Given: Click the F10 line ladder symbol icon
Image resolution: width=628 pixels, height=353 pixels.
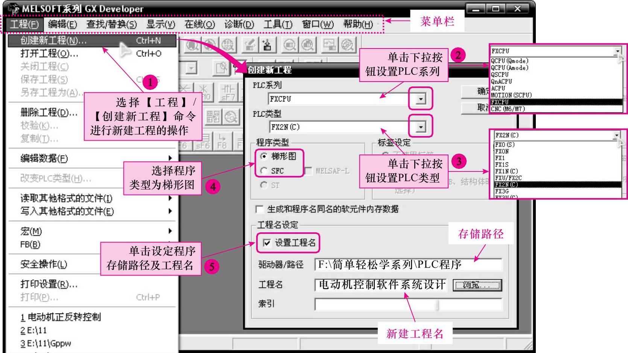Looking at the screenshot, I should coord(203,92).
